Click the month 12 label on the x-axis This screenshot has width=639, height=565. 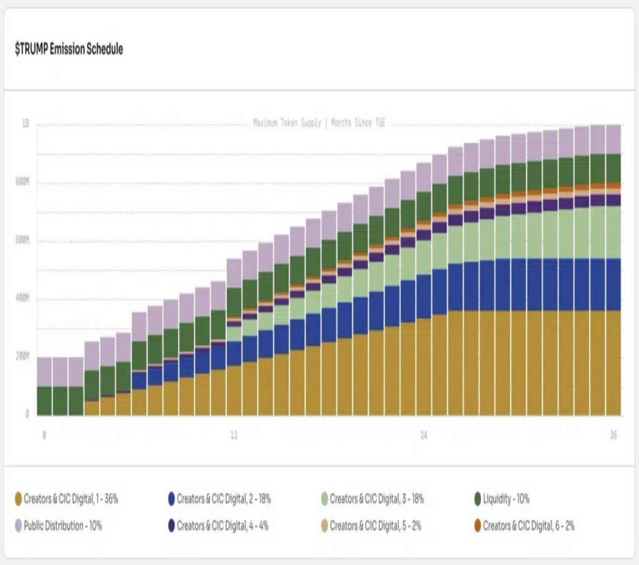234,435
